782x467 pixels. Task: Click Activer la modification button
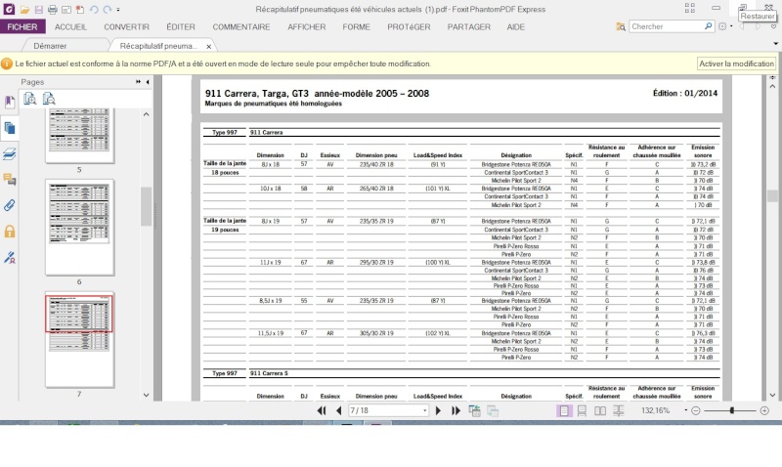point(737,64)
